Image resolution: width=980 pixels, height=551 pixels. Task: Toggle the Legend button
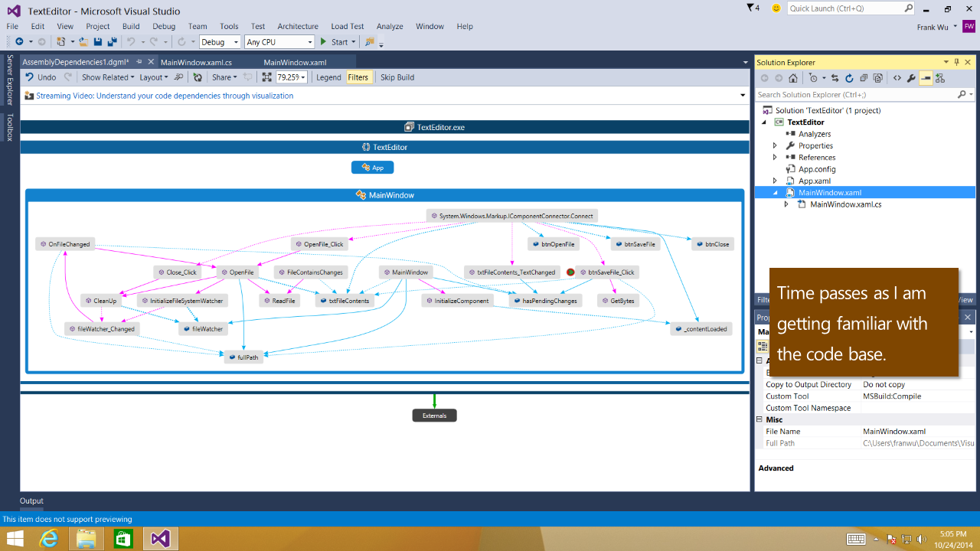tap(328, 77)
